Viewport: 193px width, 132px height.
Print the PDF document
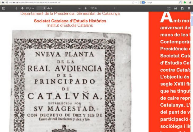[x=176, y=8]
